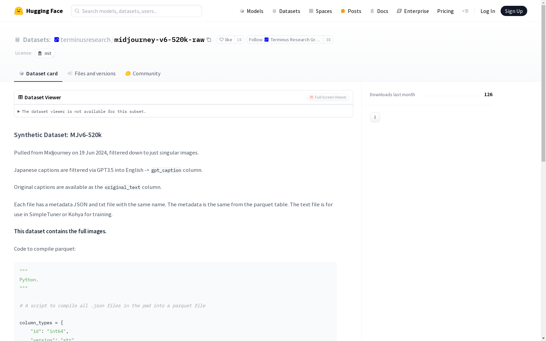Click the column_types code line
546x341 pixels.
(41, 323)
